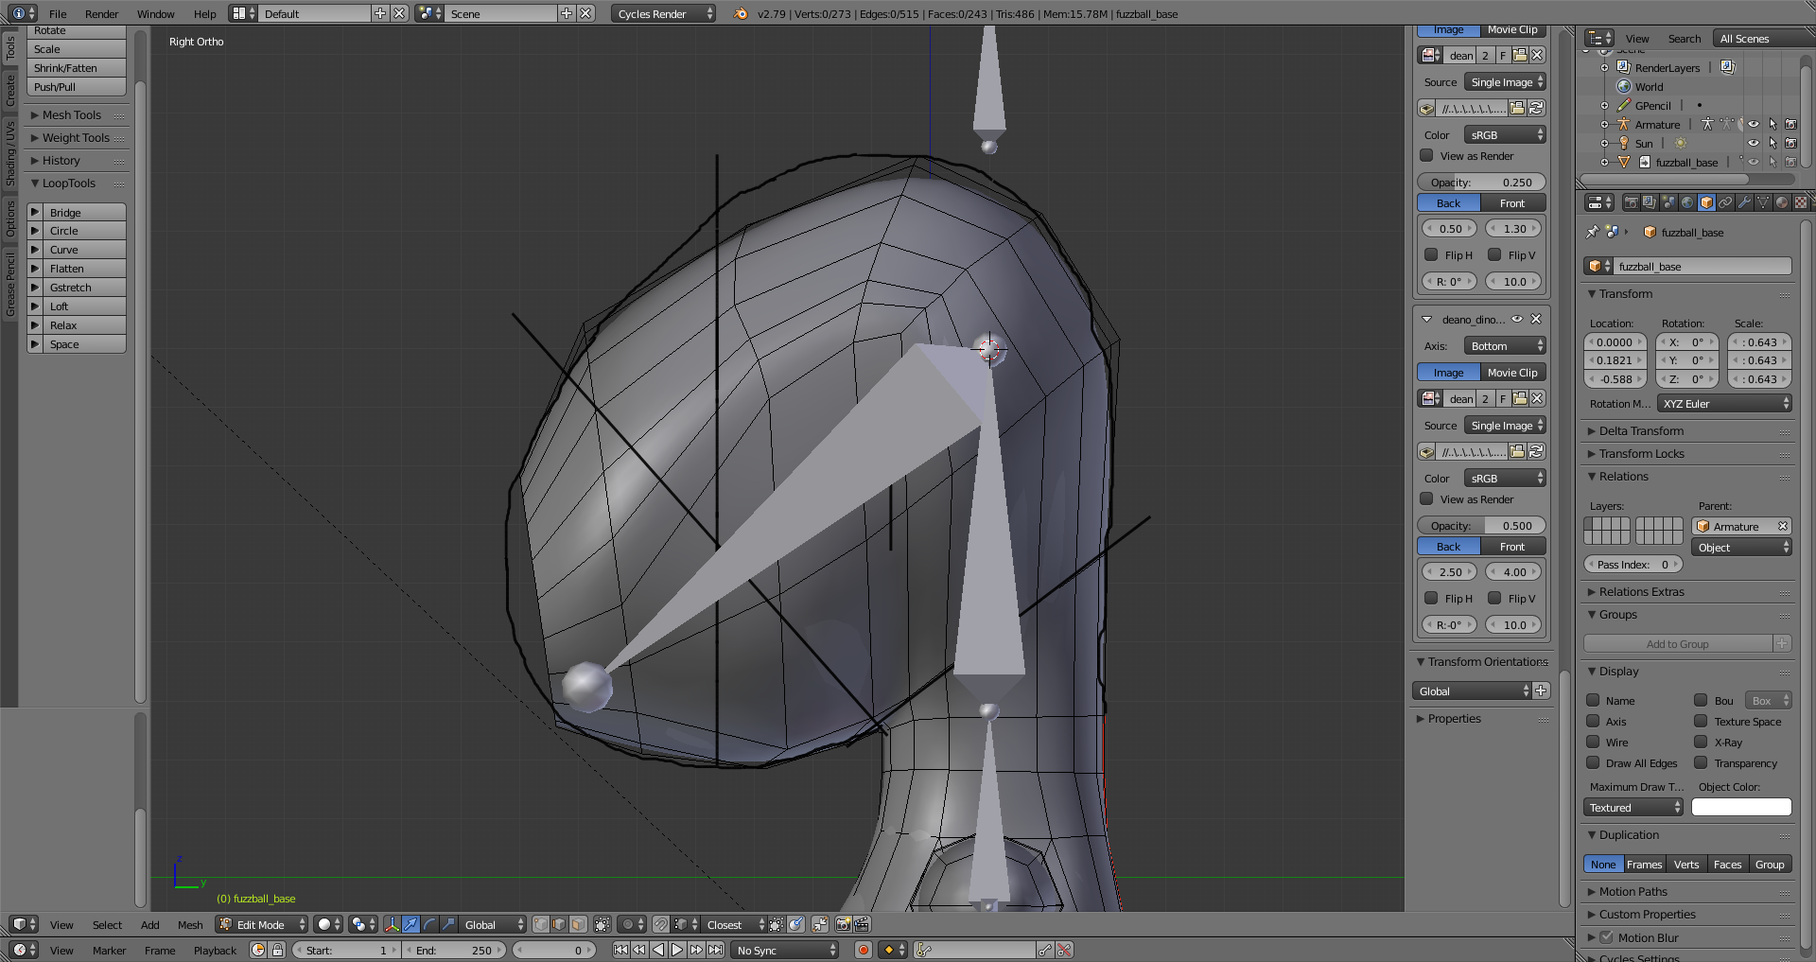
Task: Open the mesh Data properties tab
Action: (1763, 202)
